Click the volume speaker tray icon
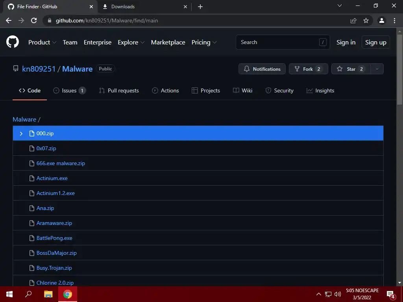403x302 pixels. pyautogui.click(x=337, y=294)
